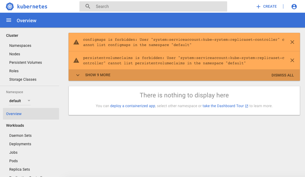Select Namespaces in the Cluster sidebar
Viewport: 305px width, 177px height.
pyautogui.click(x=20, y=46)
